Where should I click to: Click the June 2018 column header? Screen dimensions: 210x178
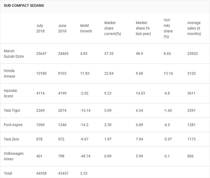pyautogui.click(x=62, y=28)
